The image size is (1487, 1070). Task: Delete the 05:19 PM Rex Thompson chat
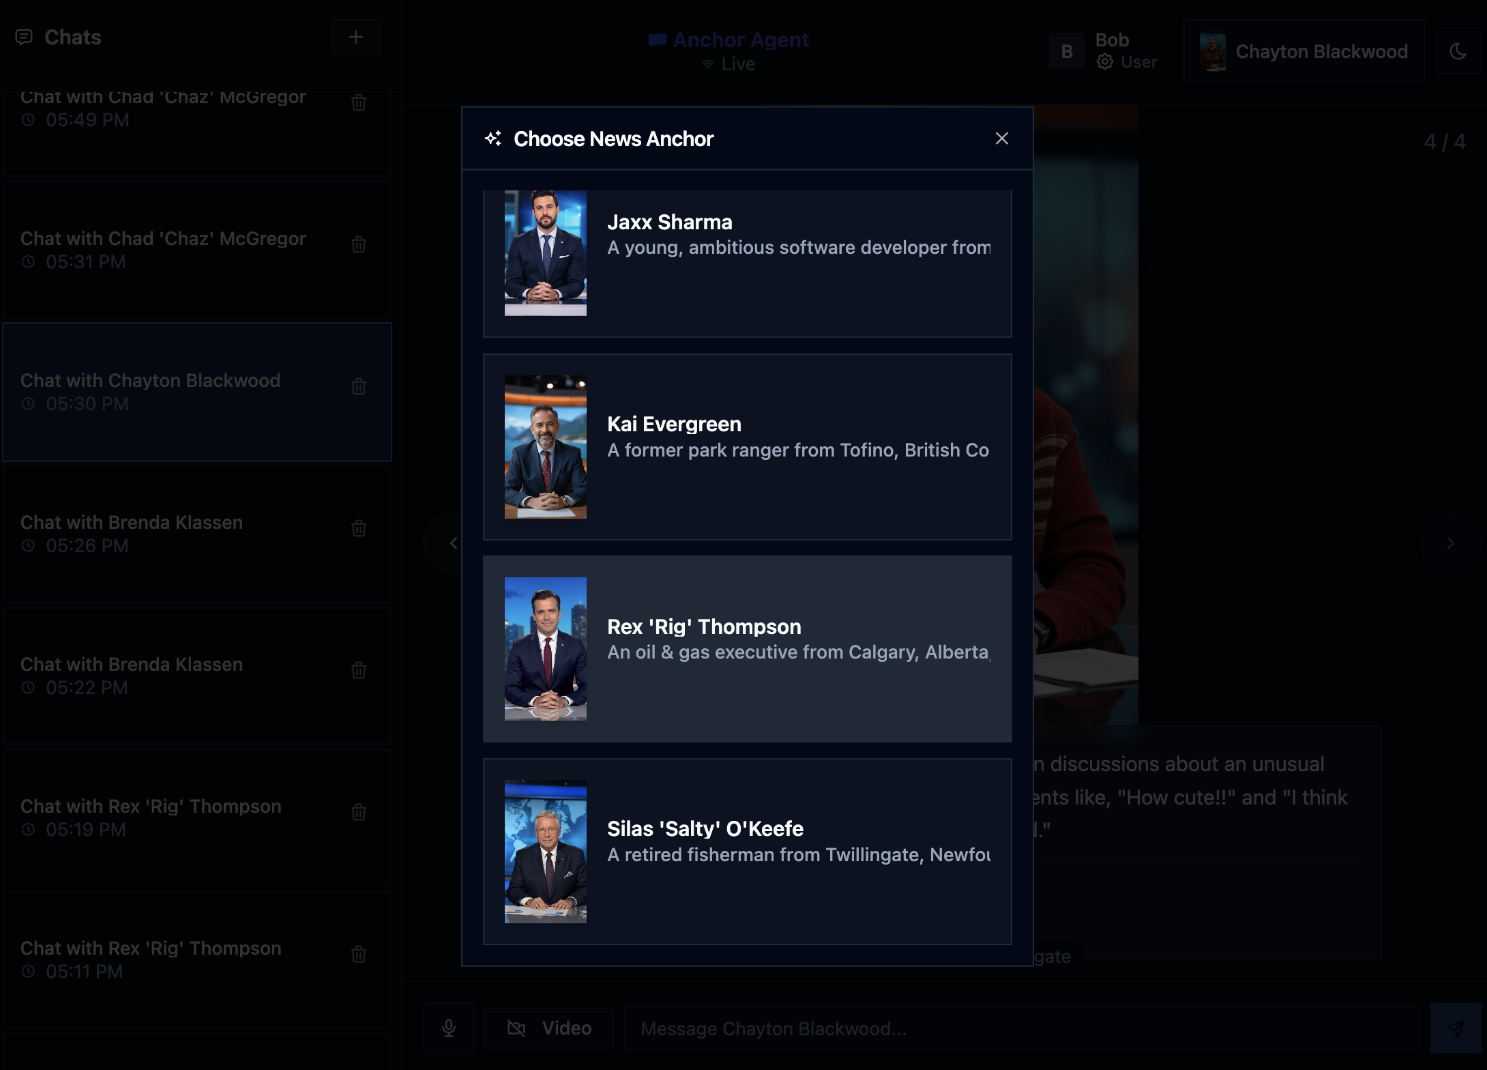coord(358,812)
